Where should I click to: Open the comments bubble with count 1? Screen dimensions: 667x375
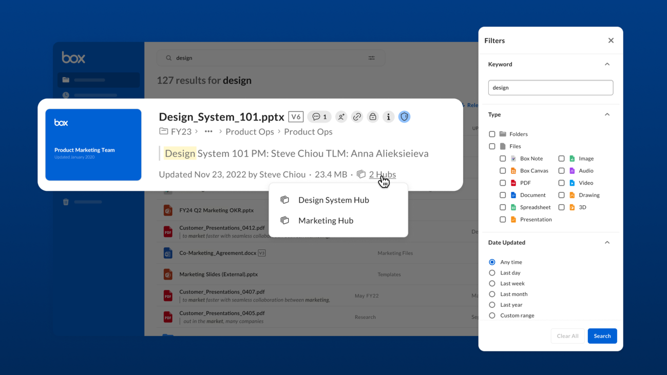click(319, 117)
